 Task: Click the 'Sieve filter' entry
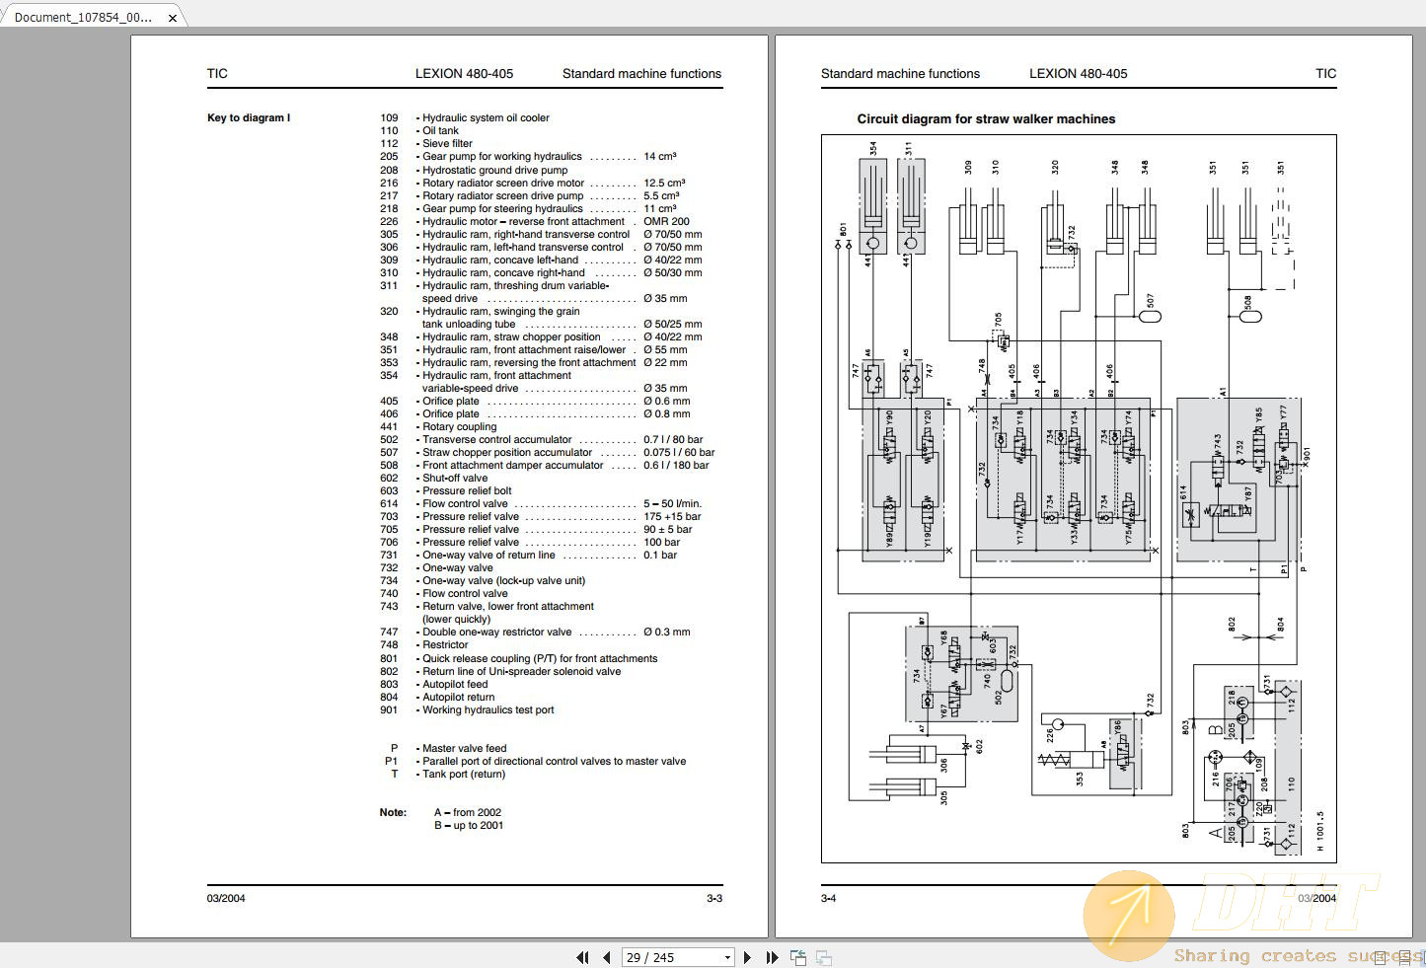[447, 143]
